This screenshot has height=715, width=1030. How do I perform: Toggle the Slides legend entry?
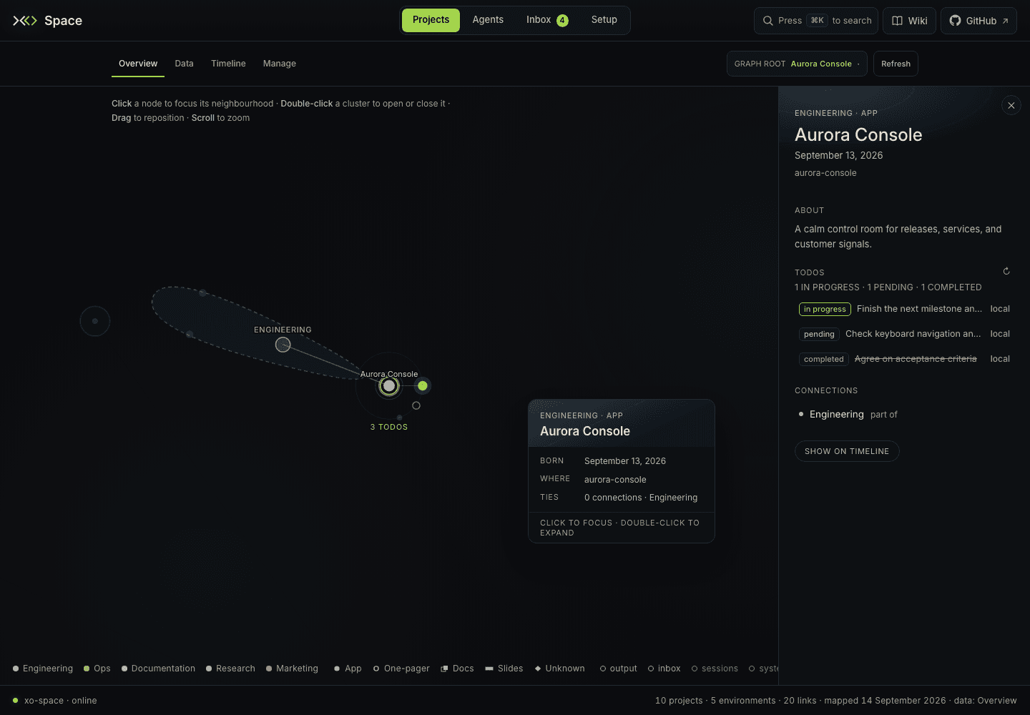click(x=504, y=669)
